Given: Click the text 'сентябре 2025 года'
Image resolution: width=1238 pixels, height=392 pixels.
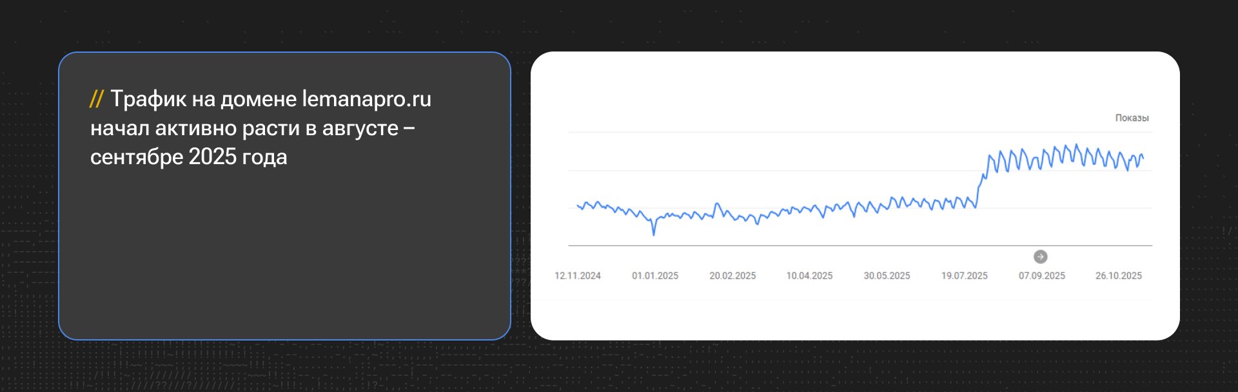Looking at the screenshot, I should pos(188,157).
